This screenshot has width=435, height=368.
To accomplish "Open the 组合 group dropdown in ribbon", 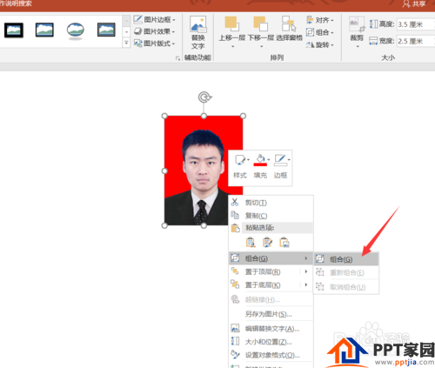I will click(x=320, y=32).
